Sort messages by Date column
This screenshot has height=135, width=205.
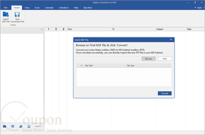point(196,29)
